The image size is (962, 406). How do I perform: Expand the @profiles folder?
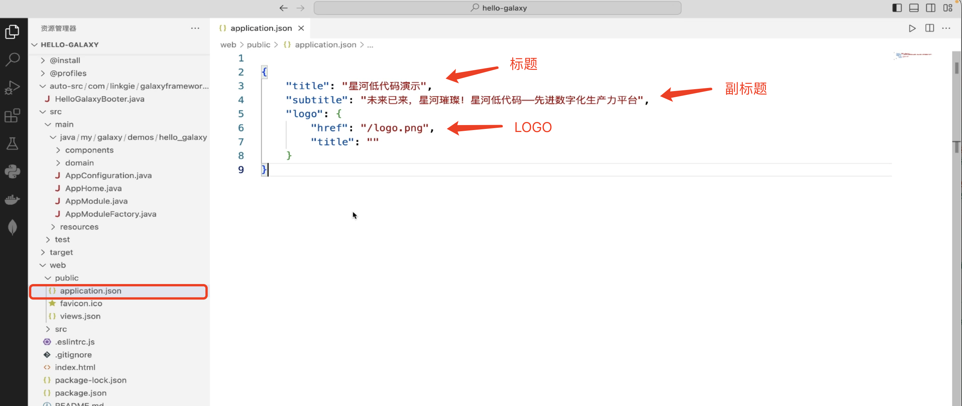click(x=119, y=73)
